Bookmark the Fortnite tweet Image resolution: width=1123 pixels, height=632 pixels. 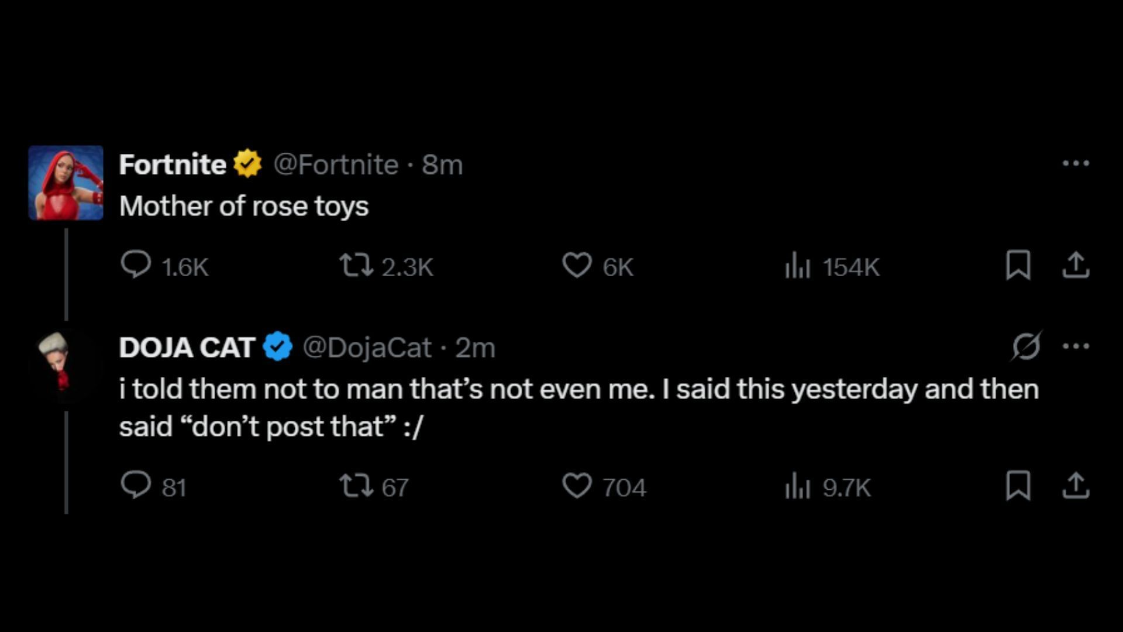1018,265
